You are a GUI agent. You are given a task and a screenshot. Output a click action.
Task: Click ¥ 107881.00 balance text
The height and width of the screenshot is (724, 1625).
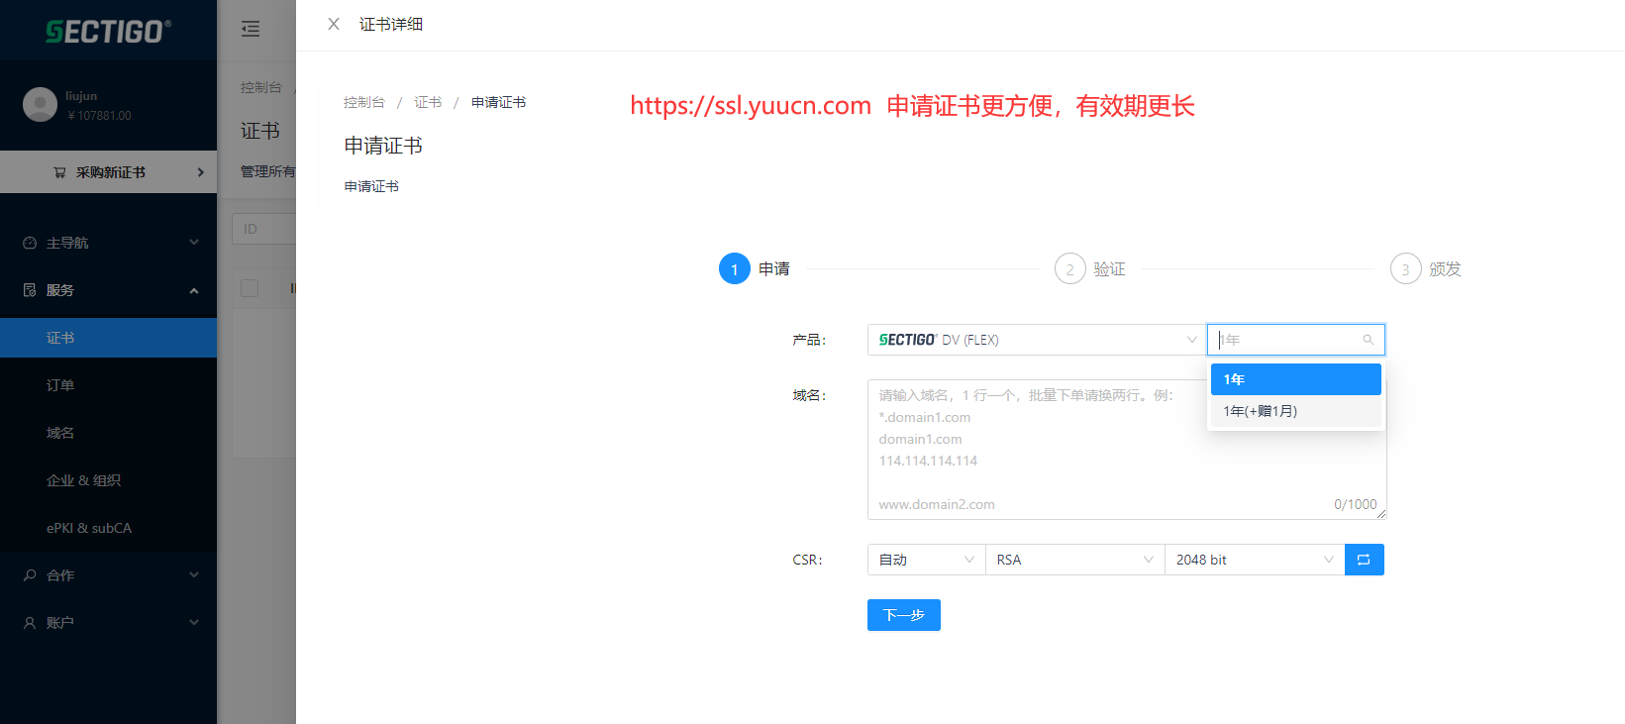click(99, 116)
